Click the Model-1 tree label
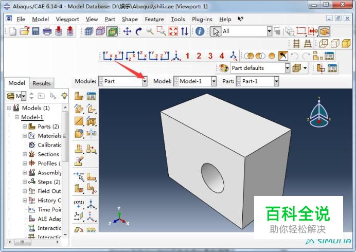 (32, 117)
